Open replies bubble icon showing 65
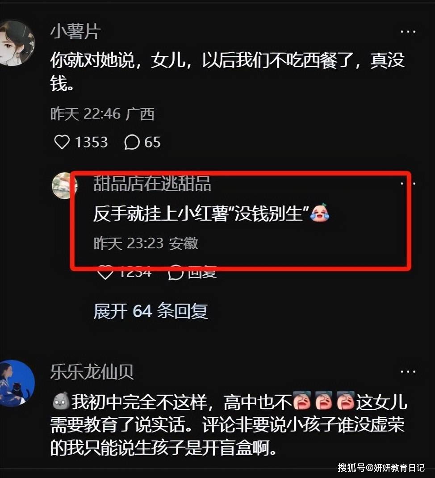Image resolution: width=435 pixels, height=478 pixels. click(132, 143)
